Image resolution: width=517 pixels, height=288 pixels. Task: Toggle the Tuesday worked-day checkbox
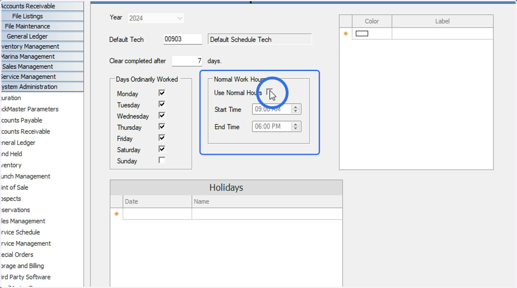pos(162,104)
